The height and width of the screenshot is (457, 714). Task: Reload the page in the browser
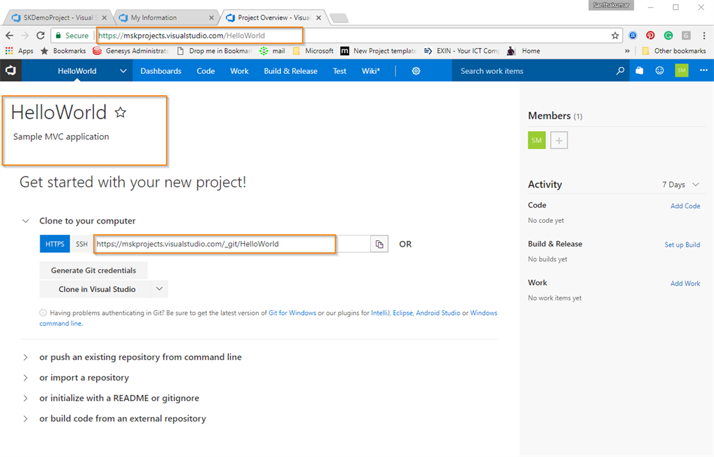[x=40, y=36]
